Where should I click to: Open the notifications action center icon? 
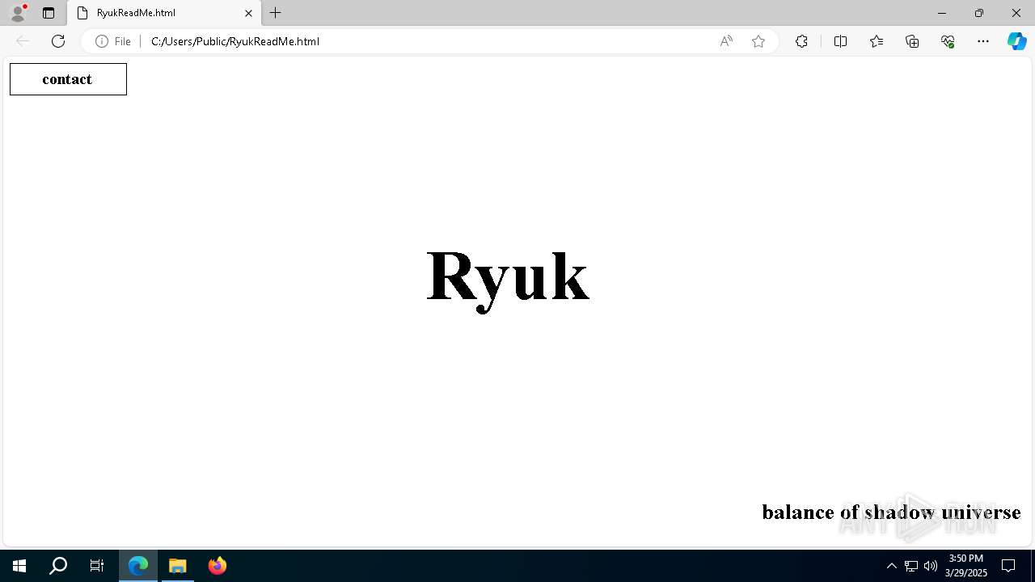pyautogui.click(x=1008, y=566)
